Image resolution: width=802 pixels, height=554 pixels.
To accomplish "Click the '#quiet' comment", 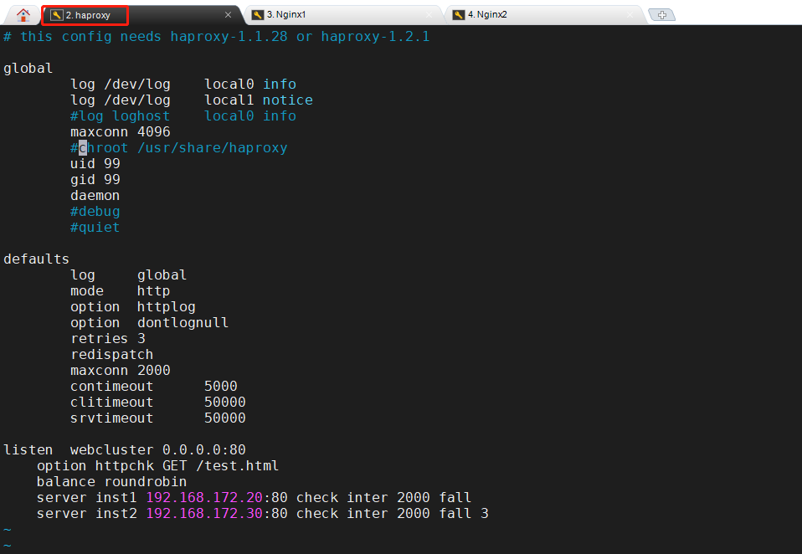I will 95,228.
